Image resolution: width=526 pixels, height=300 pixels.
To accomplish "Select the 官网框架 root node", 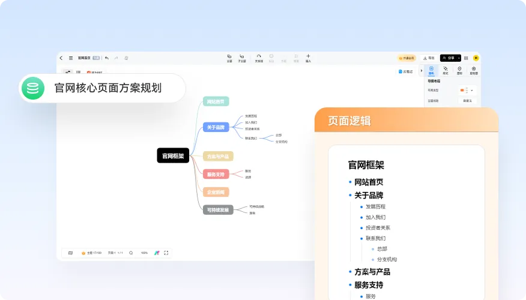I will pyautogui.click(x=173, y=156).
